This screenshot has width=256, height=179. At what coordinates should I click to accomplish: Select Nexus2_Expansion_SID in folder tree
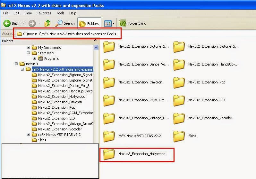pyautogui.click(x=56, y=118)
